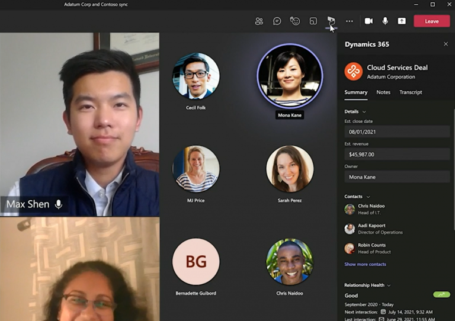The image size is (455, 321).
Task: Open the rooms icon in toolbar
Action: (x=313, y=21)
